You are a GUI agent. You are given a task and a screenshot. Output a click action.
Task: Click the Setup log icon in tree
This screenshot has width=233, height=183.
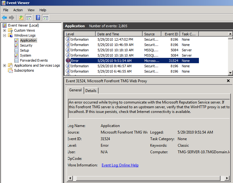16,50
